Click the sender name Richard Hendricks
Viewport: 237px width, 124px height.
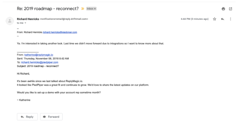click(28, 19)
